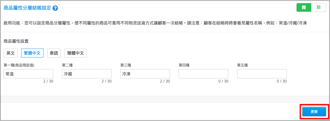Click the blue 更新 button

pos(314,112)
